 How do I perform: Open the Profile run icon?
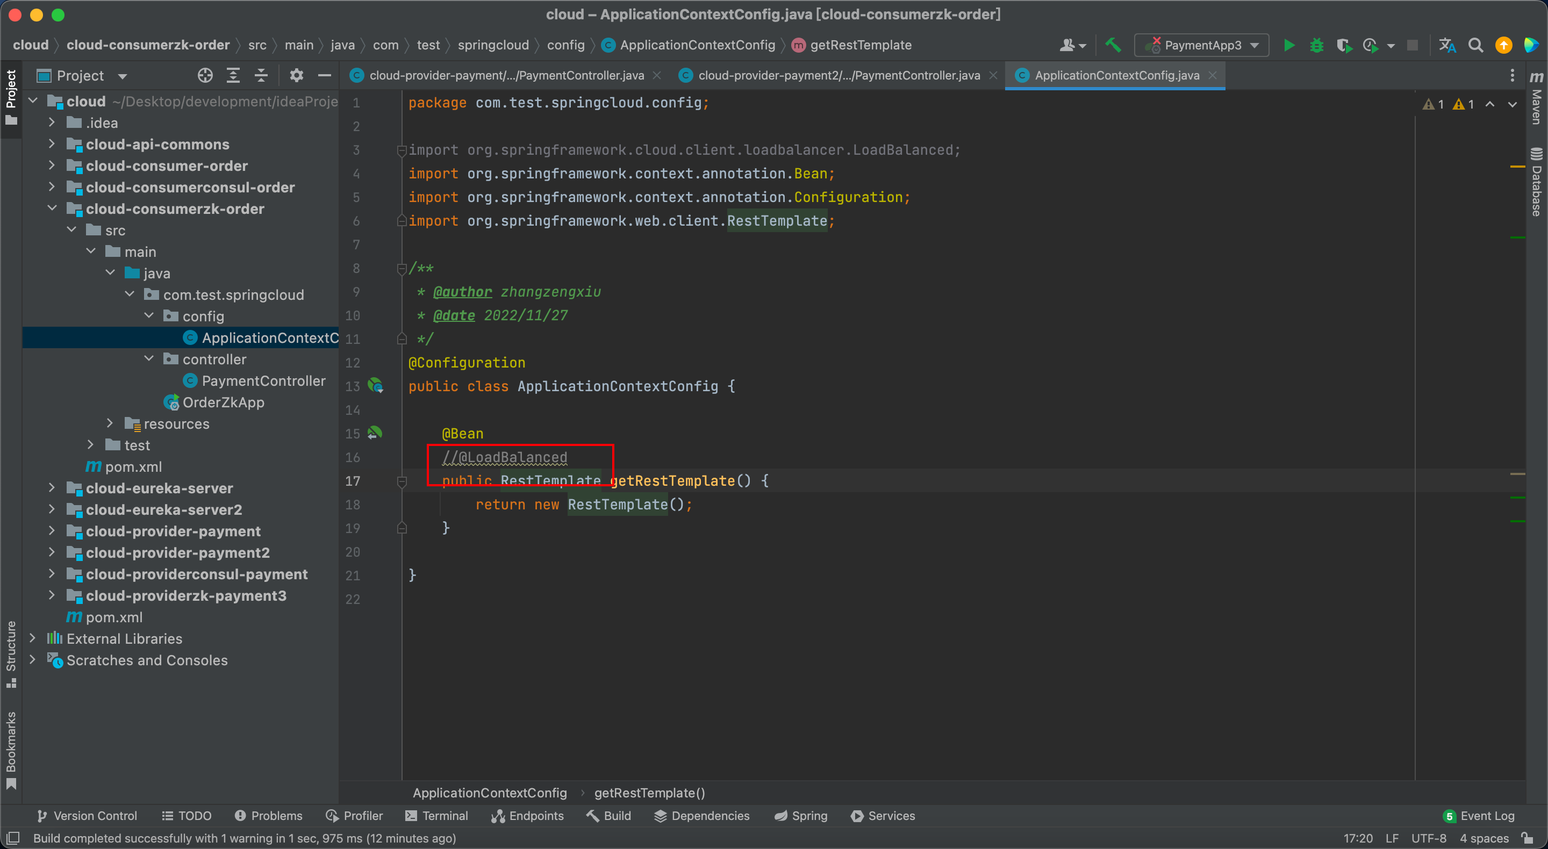click(x=1371, y=45)
